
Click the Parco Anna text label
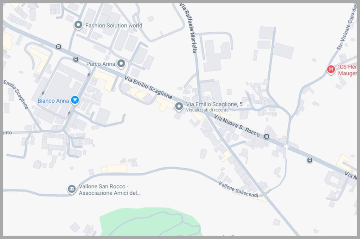101,64
